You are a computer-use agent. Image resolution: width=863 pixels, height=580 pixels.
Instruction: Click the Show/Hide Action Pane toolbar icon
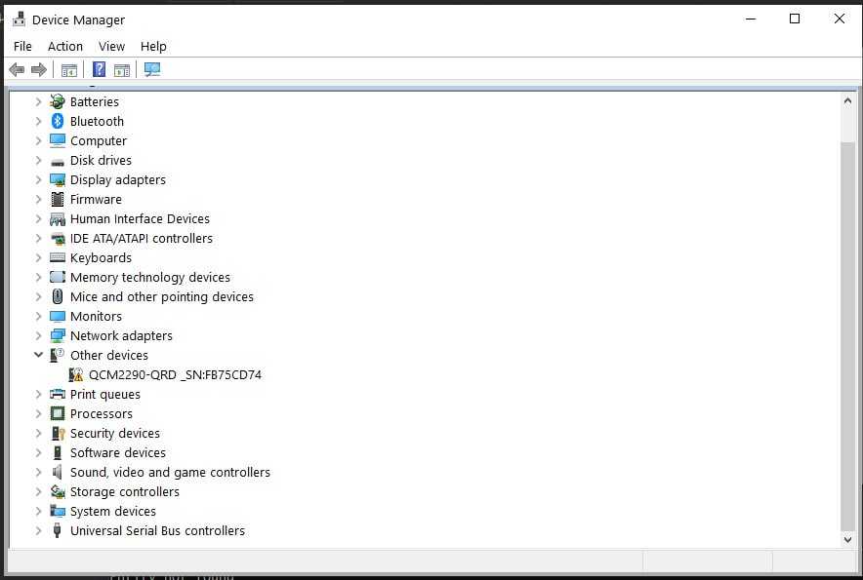coord(122,69)
